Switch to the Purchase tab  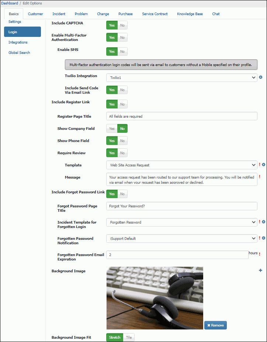[x=125, y=14]
